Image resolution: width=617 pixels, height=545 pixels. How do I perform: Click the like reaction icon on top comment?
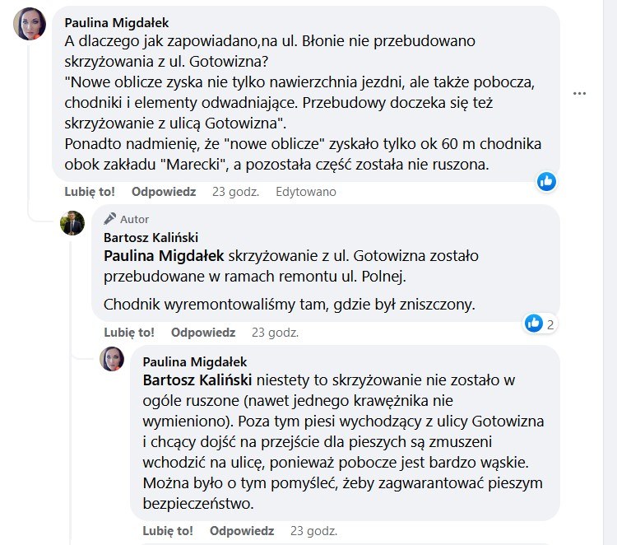pos(547,182)
